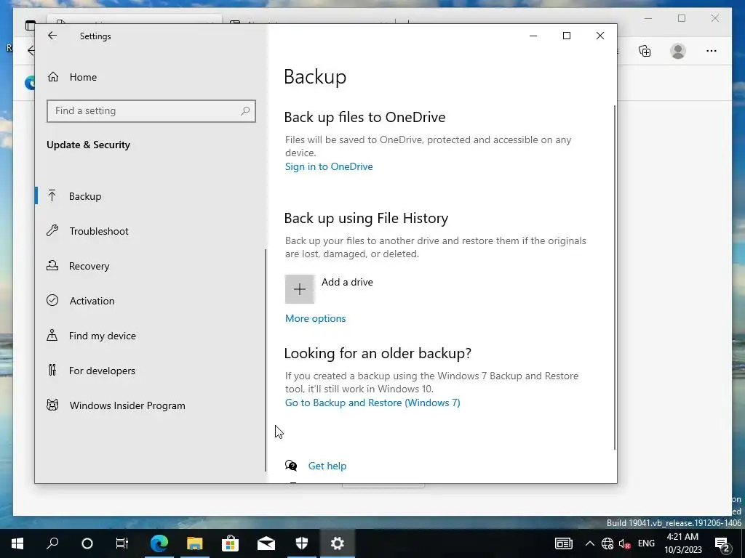Screen dimensions: 745x558
Task: Open For developers settings
Action: 151,371
